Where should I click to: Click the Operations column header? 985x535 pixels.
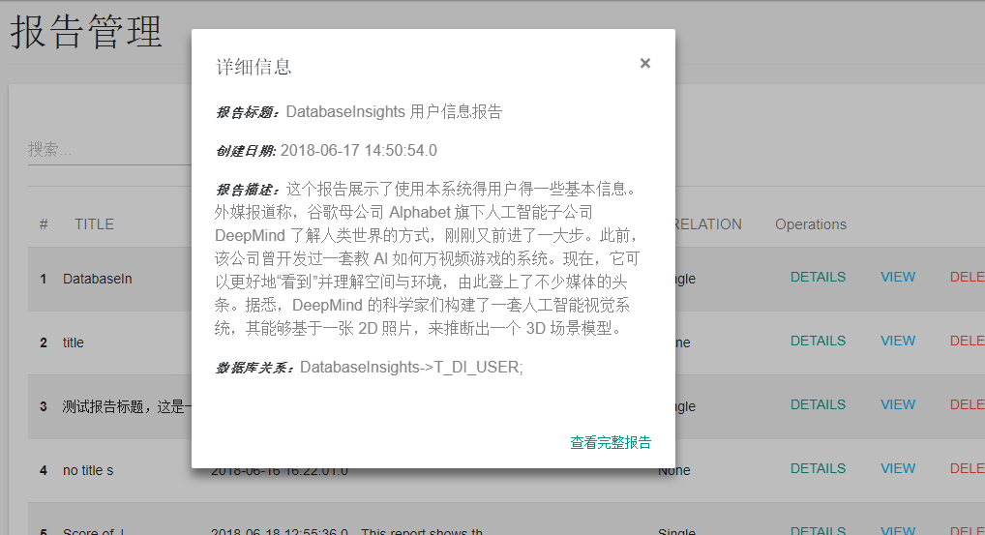click(811, 224)
